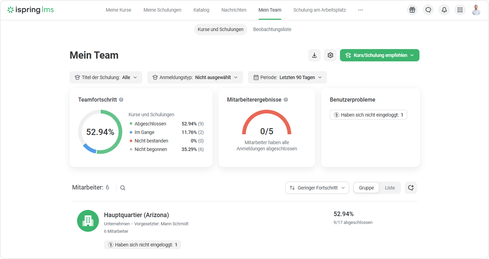This screenshot has width=489, height=259.
Task: Click the help icon beside Mitarbeiterergebnisse
Action: point(286,100)
